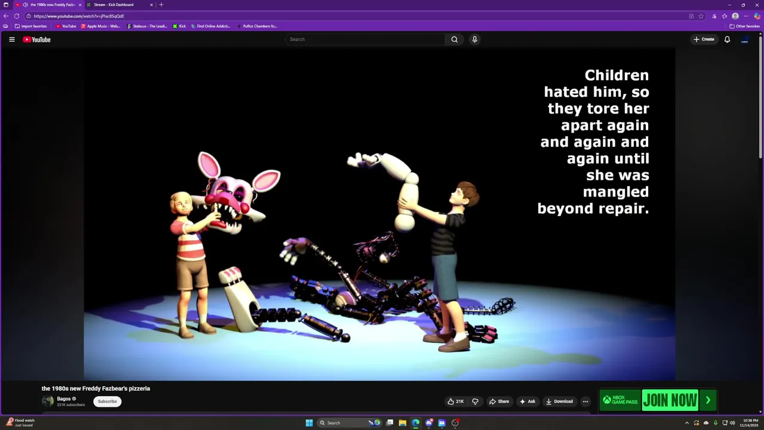Open Edge profile avatar
Viewport: 764px width, 430px height.
click(735, 16)
